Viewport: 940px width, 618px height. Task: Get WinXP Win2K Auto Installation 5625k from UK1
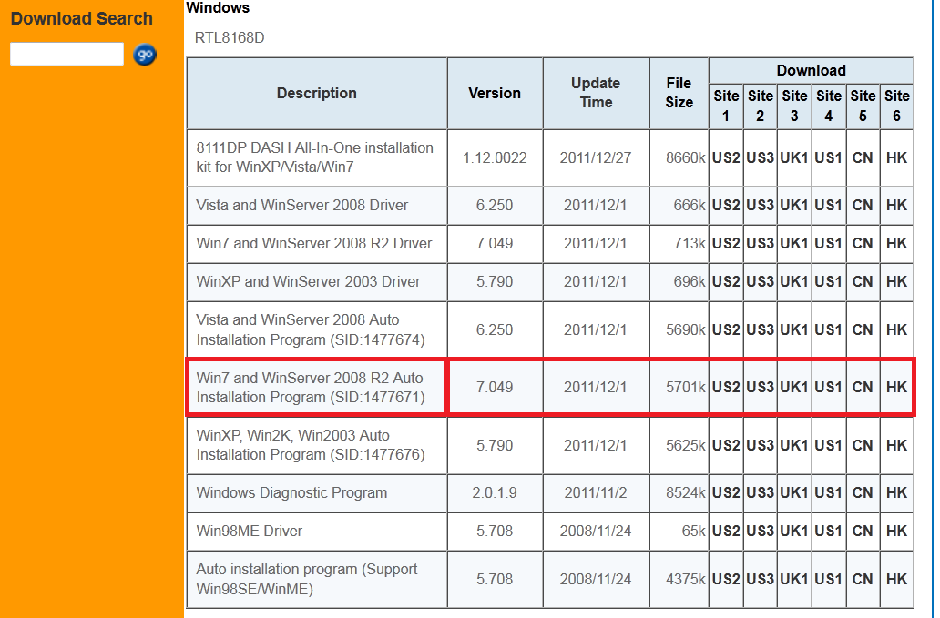[x=794, y=446]
